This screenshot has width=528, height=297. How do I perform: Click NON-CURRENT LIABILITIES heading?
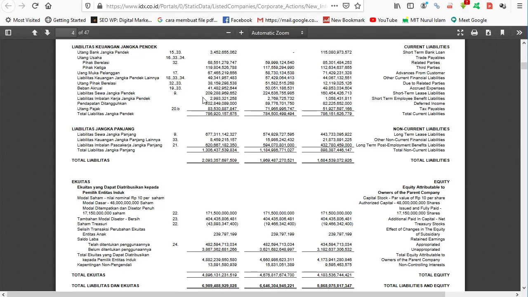point(421,129)
